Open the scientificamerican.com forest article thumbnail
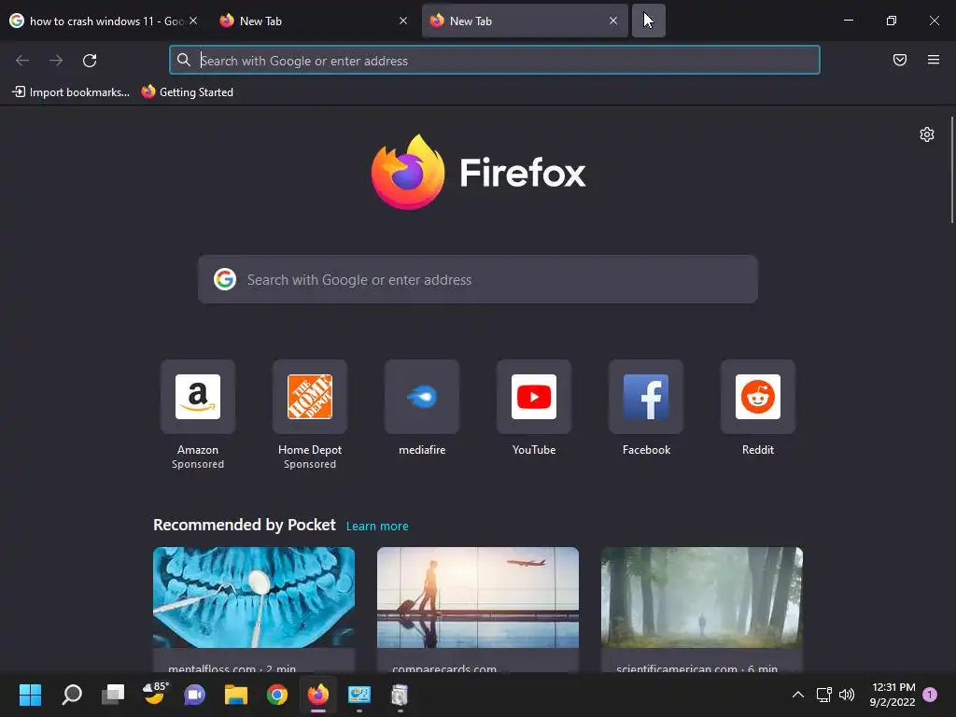The image size is (956, 717). pyautogui.click(x=702, y=597)
